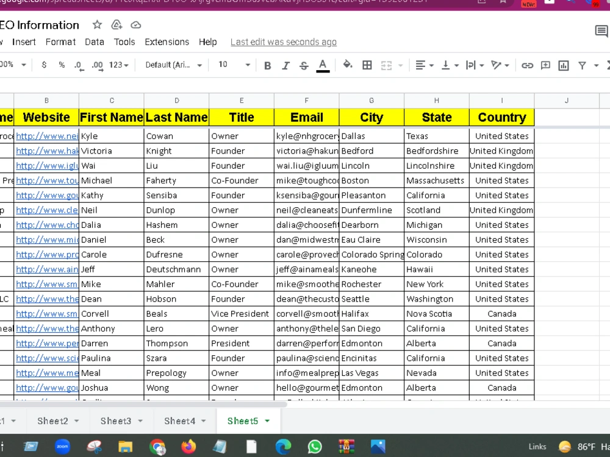Open website link in Kyle Cowan row

point(47,136)
